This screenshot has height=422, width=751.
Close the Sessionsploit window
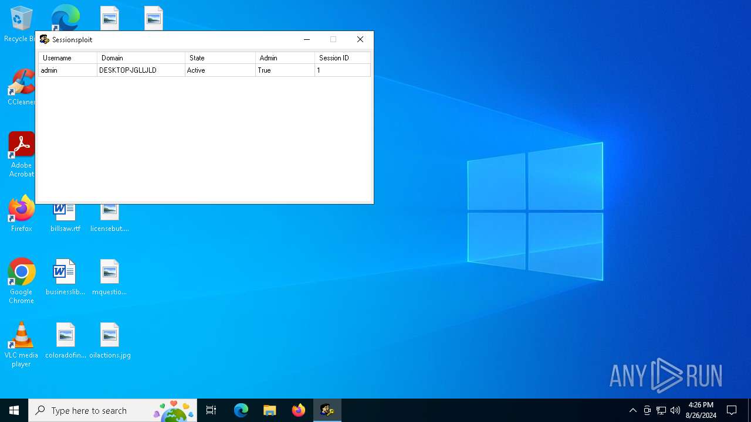360,39
